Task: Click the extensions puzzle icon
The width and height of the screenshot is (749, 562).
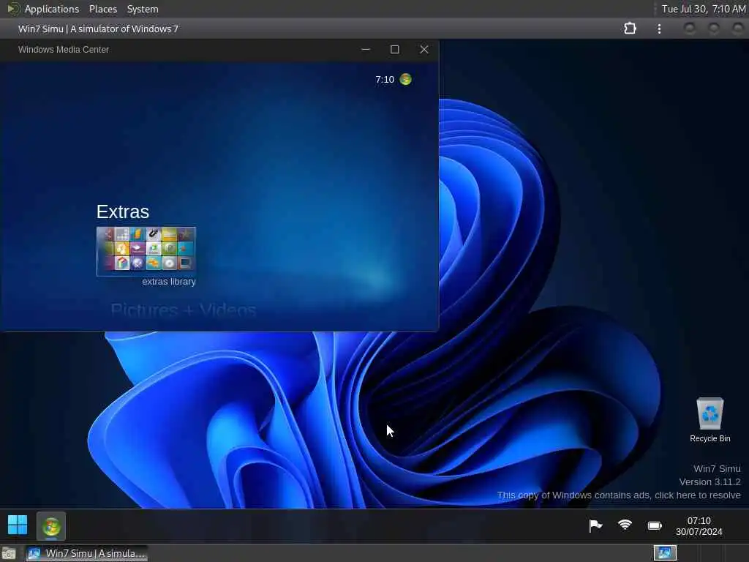Action: click(630, 29)
